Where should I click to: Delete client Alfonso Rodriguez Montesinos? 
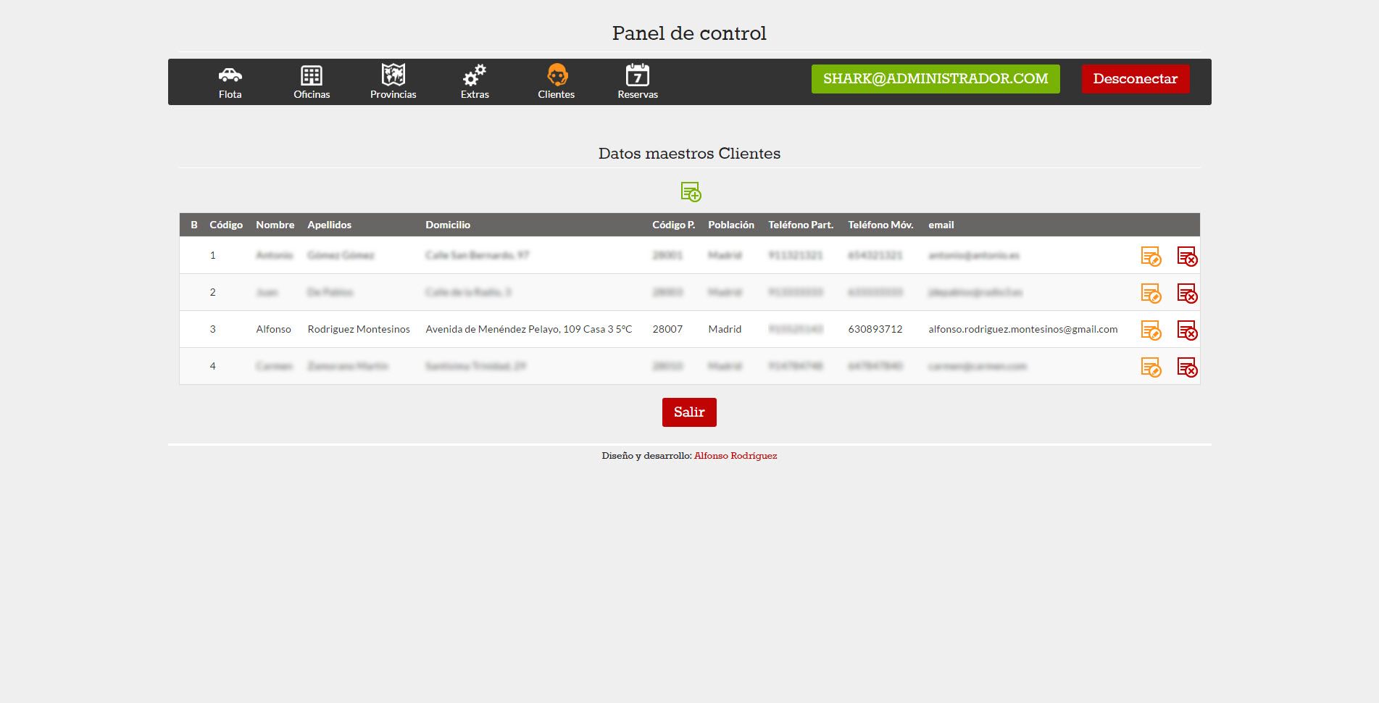(x=1187, y=330)
